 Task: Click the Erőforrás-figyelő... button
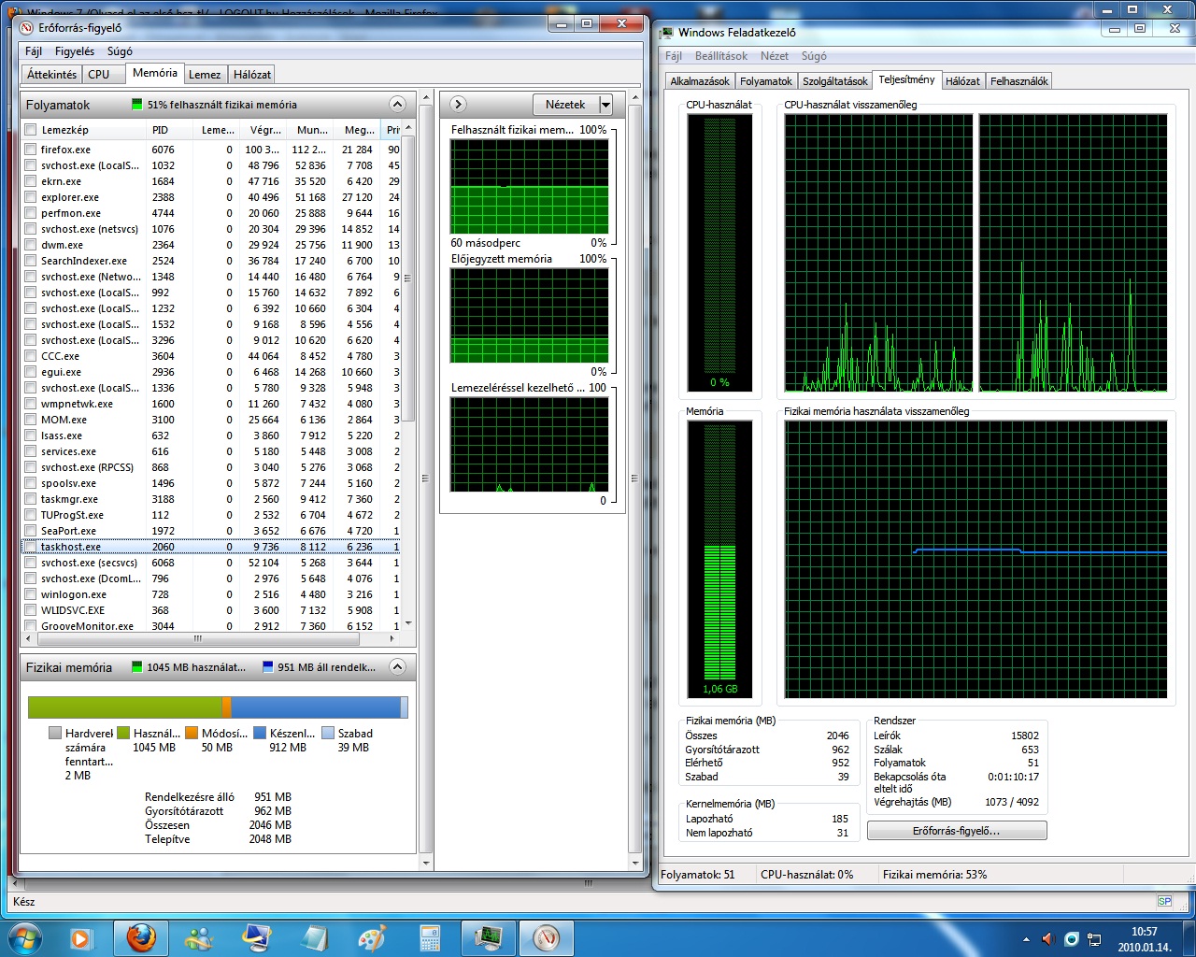pyautogui.click(x=957, y=831)
